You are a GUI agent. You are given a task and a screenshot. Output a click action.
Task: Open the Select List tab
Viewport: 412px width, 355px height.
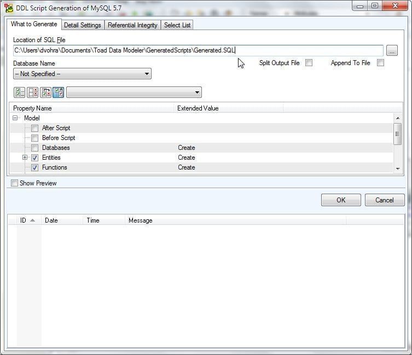(177, 25)
